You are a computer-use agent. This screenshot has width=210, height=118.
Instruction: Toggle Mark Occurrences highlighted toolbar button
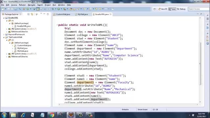38,9
